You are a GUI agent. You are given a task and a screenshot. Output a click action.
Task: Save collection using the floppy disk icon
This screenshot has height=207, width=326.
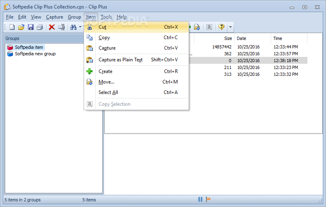pyautogui.click(x=31, y=27)
